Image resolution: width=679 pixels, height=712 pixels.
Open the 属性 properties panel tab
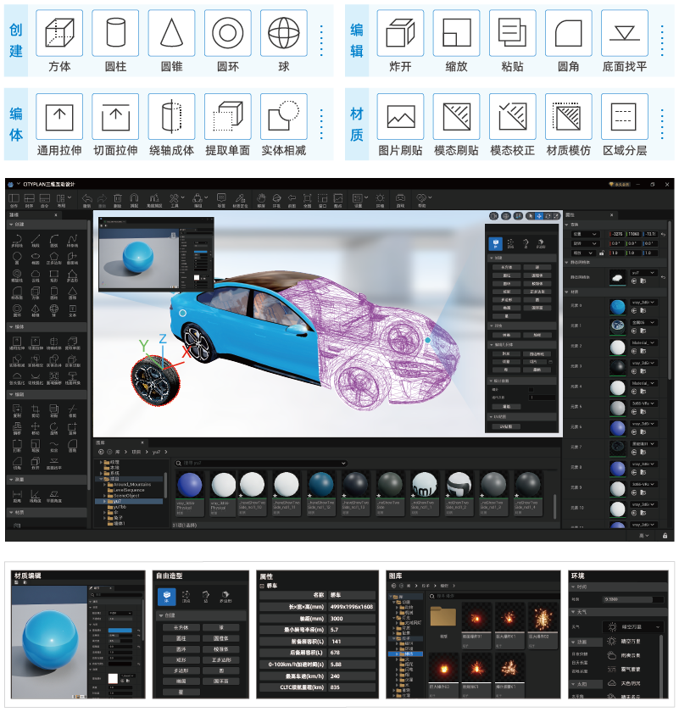[570, 214]
